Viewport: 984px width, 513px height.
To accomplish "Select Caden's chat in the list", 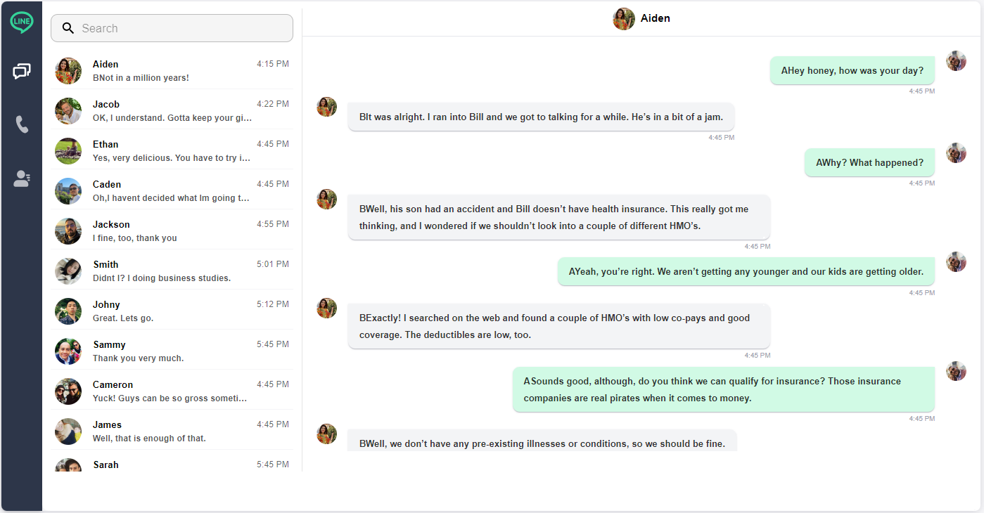I will [x=172, y=190].
